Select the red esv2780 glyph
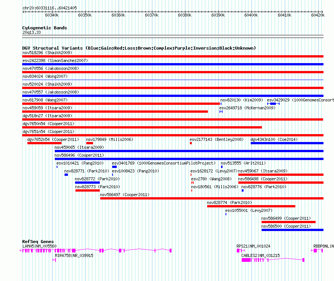 click(193, 183)
